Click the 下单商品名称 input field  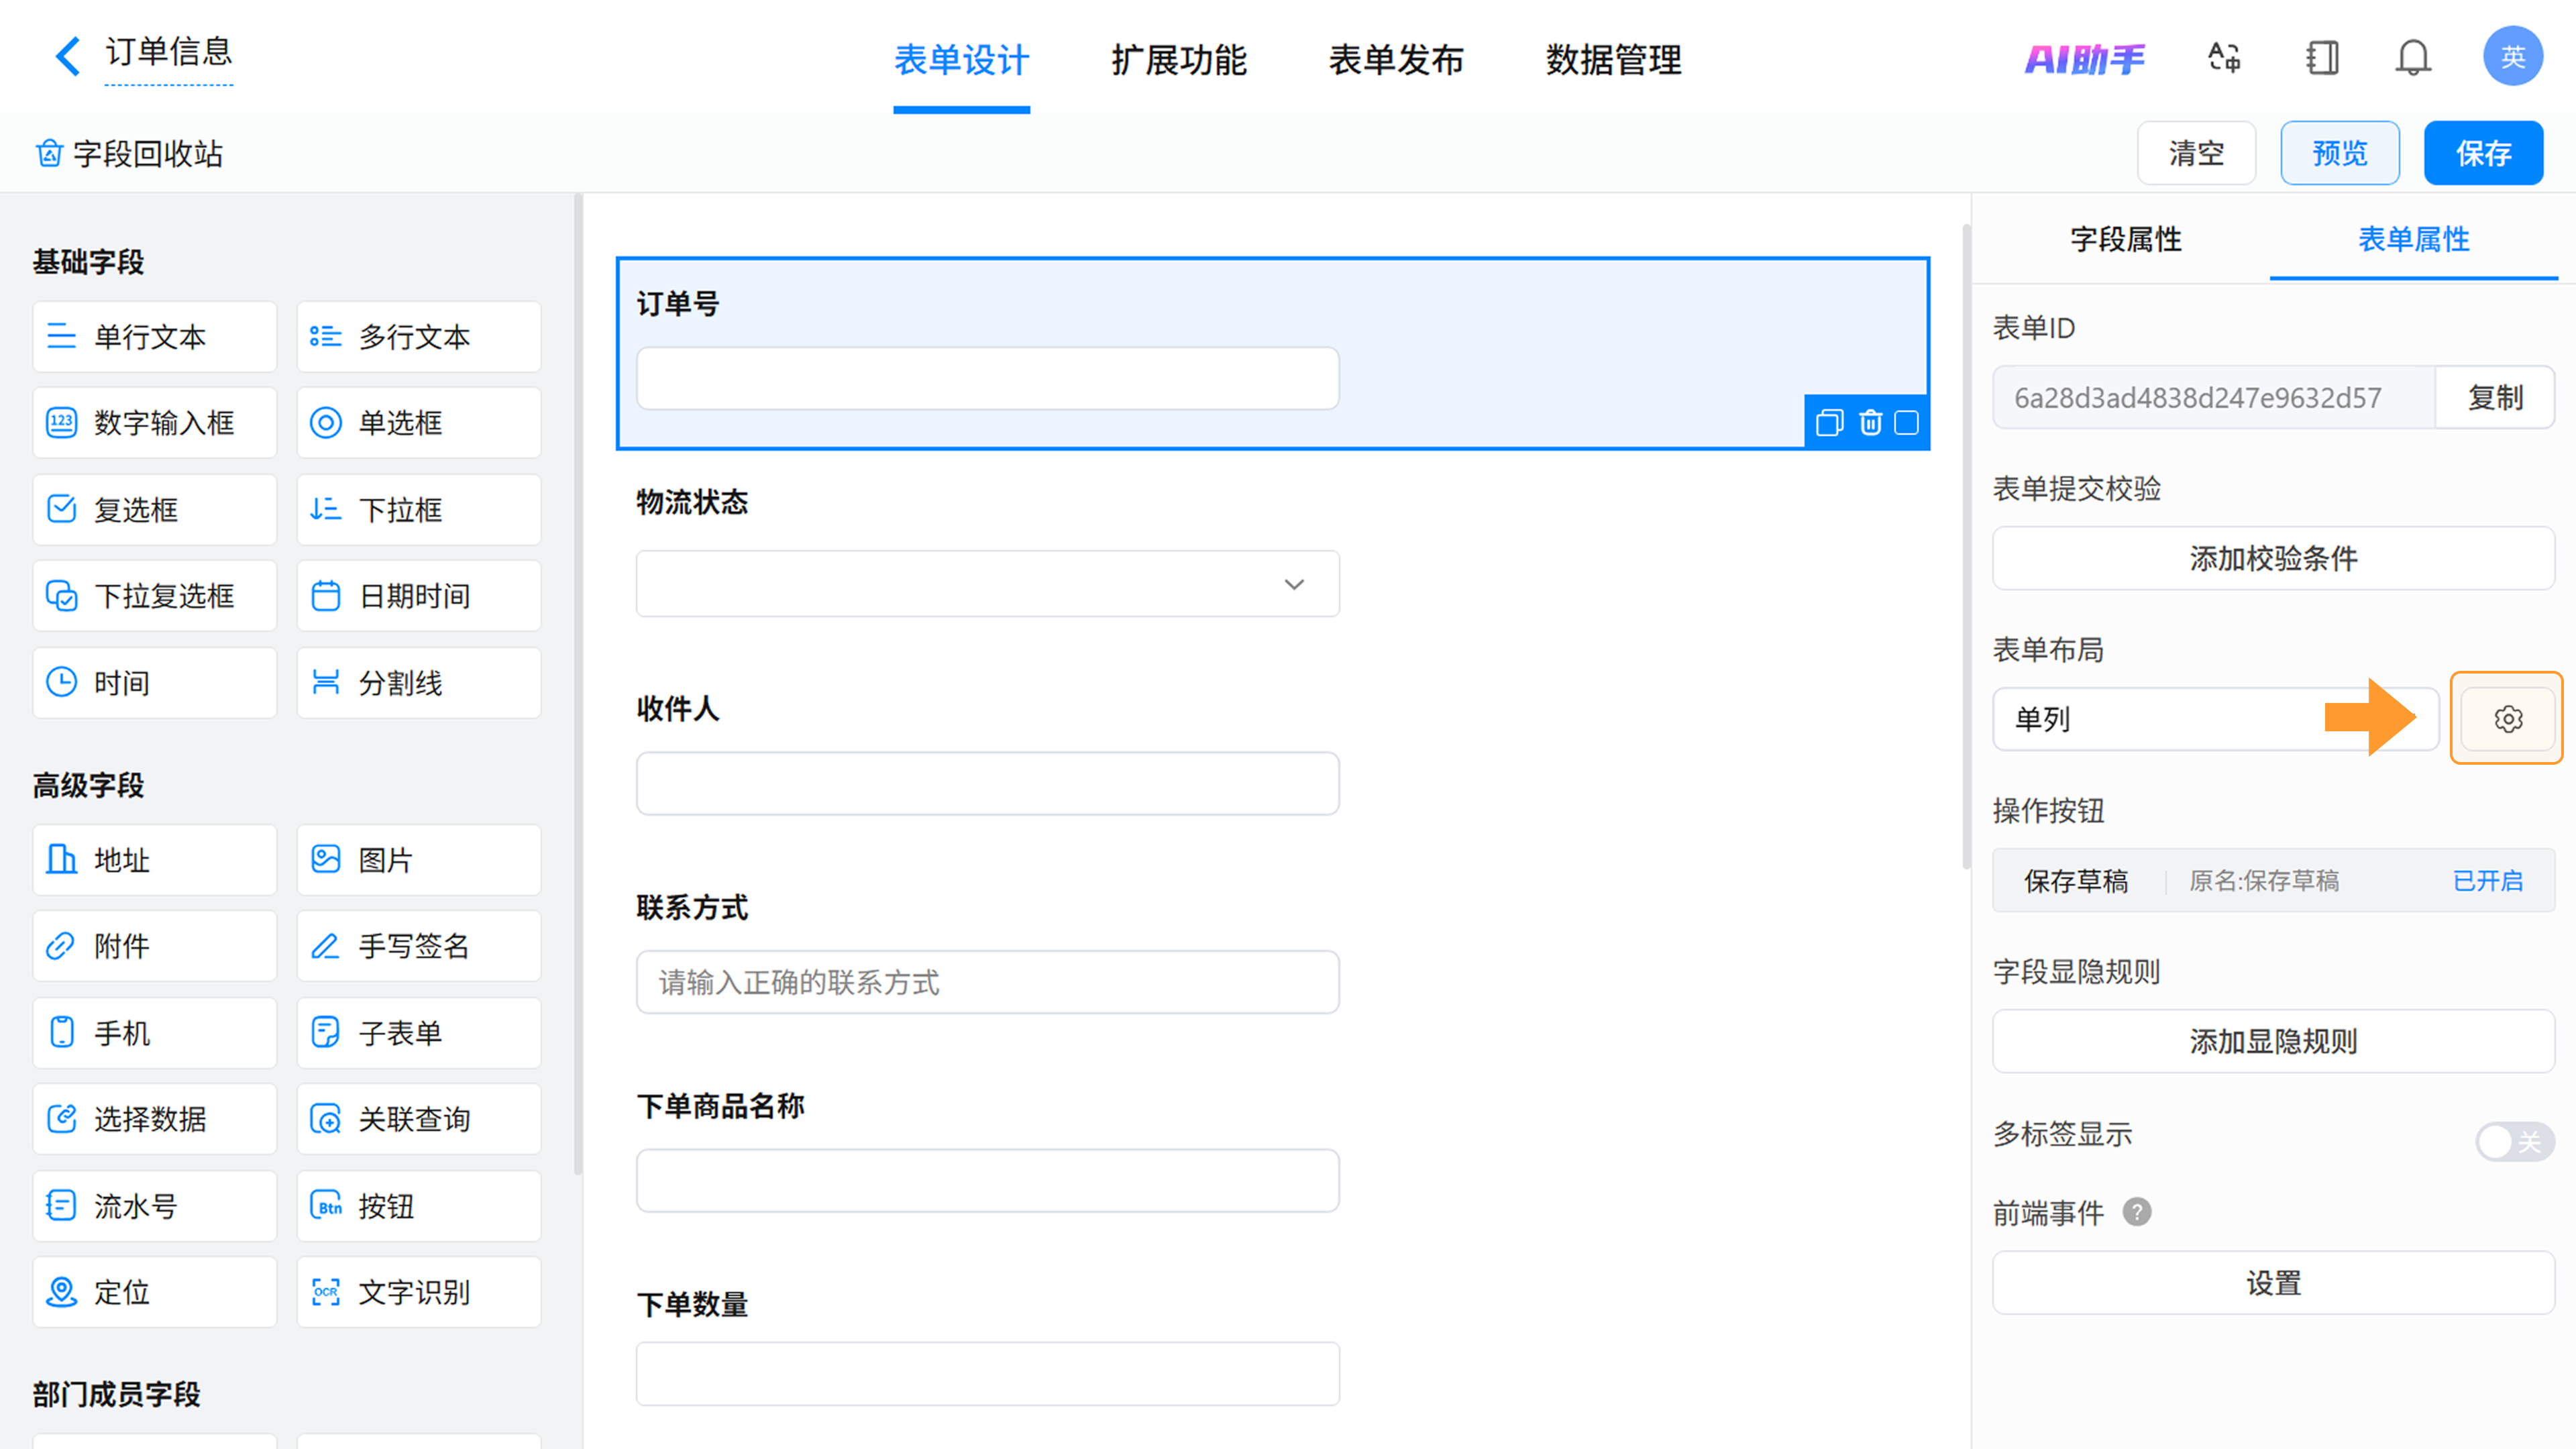[x=987, y=1180]
